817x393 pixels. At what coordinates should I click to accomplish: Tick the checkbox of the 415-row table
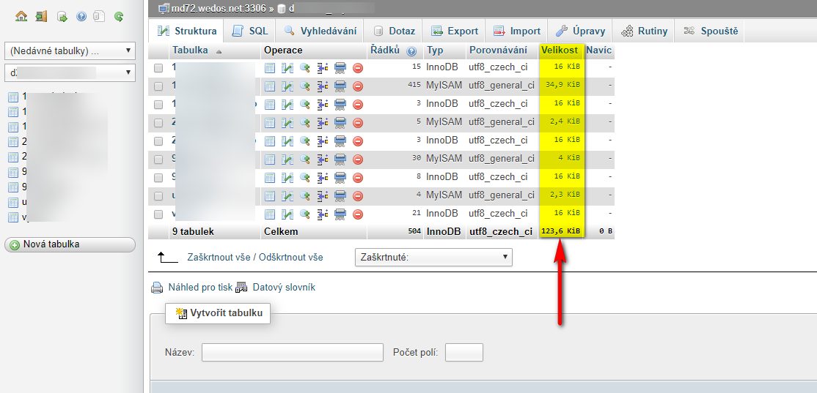(x=158, y=86)
